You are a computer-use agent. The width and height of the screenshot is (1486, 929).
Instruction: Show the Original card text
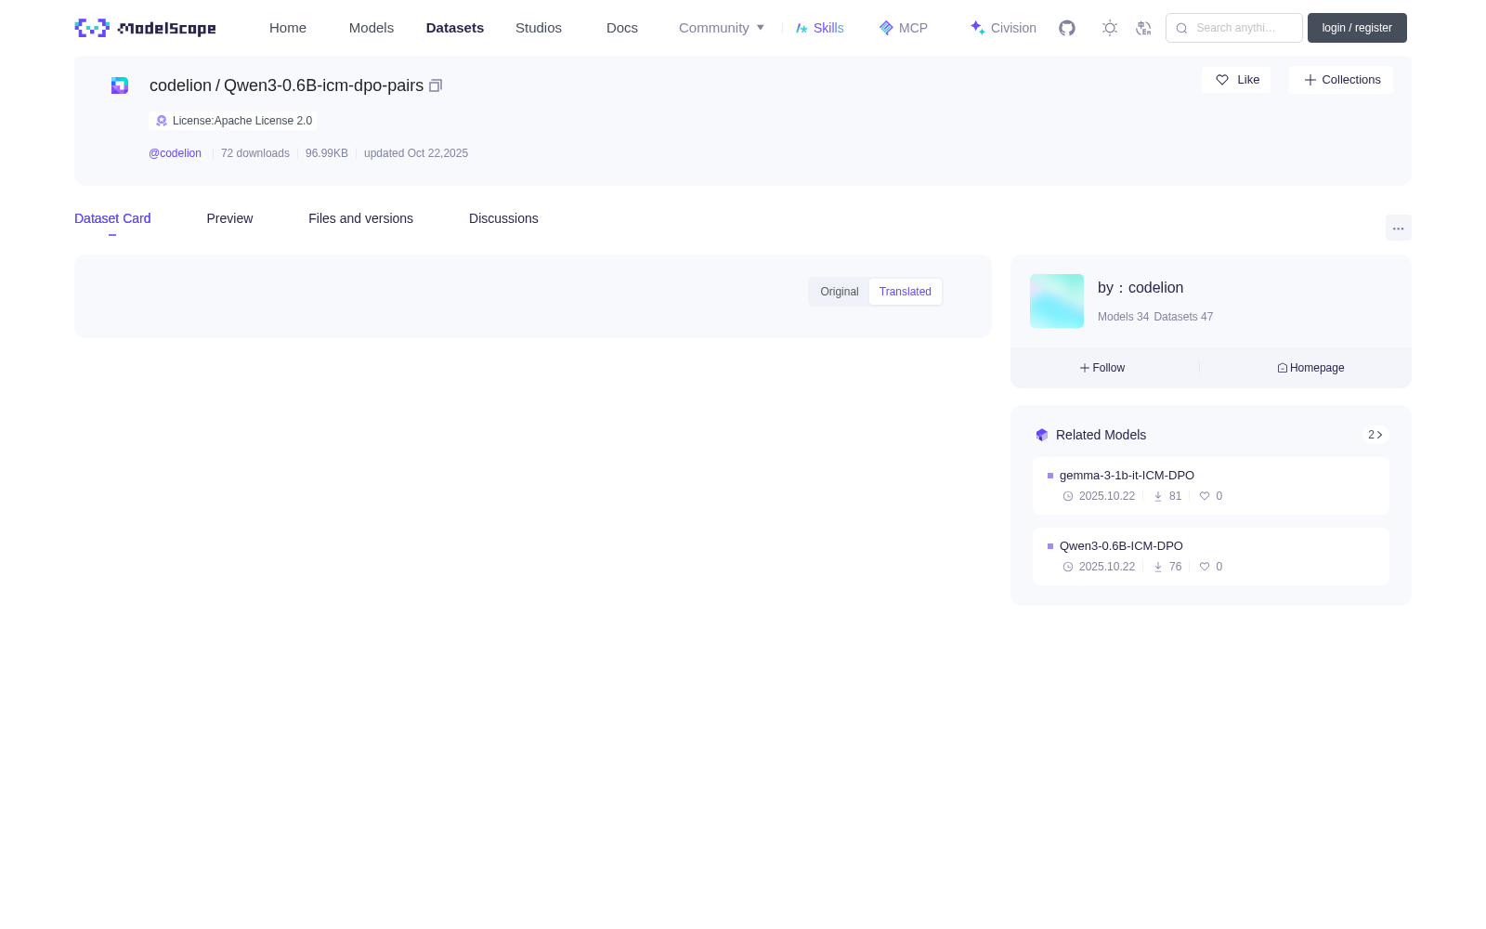(x=840, y=292)
